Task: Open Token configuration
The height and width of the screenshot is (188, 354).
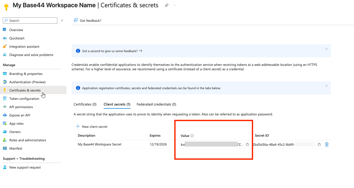Action: click(x=24, y=99)
